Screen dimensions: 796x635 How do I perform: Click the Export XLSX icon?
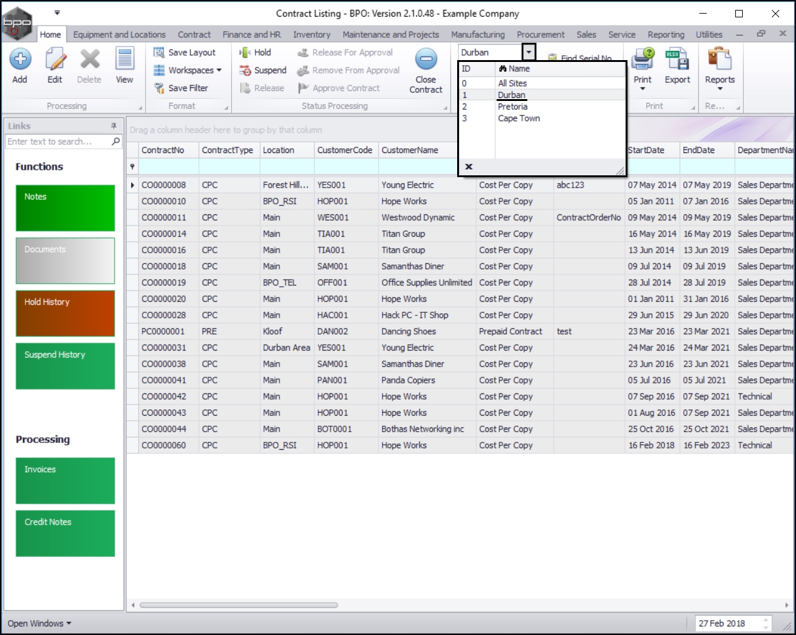coord(677,59)
